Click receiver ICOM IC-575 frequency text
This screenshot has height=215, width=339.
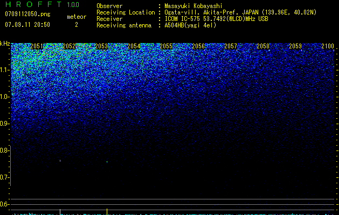(x=216, y=19)
